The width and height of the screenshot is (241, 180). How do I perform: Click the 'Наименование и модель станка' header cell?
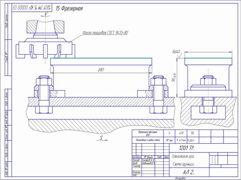coord(148,140)
